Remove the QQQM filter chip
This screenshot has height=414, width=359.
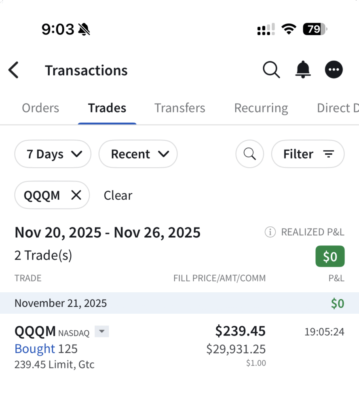click(x=76, y=195)
